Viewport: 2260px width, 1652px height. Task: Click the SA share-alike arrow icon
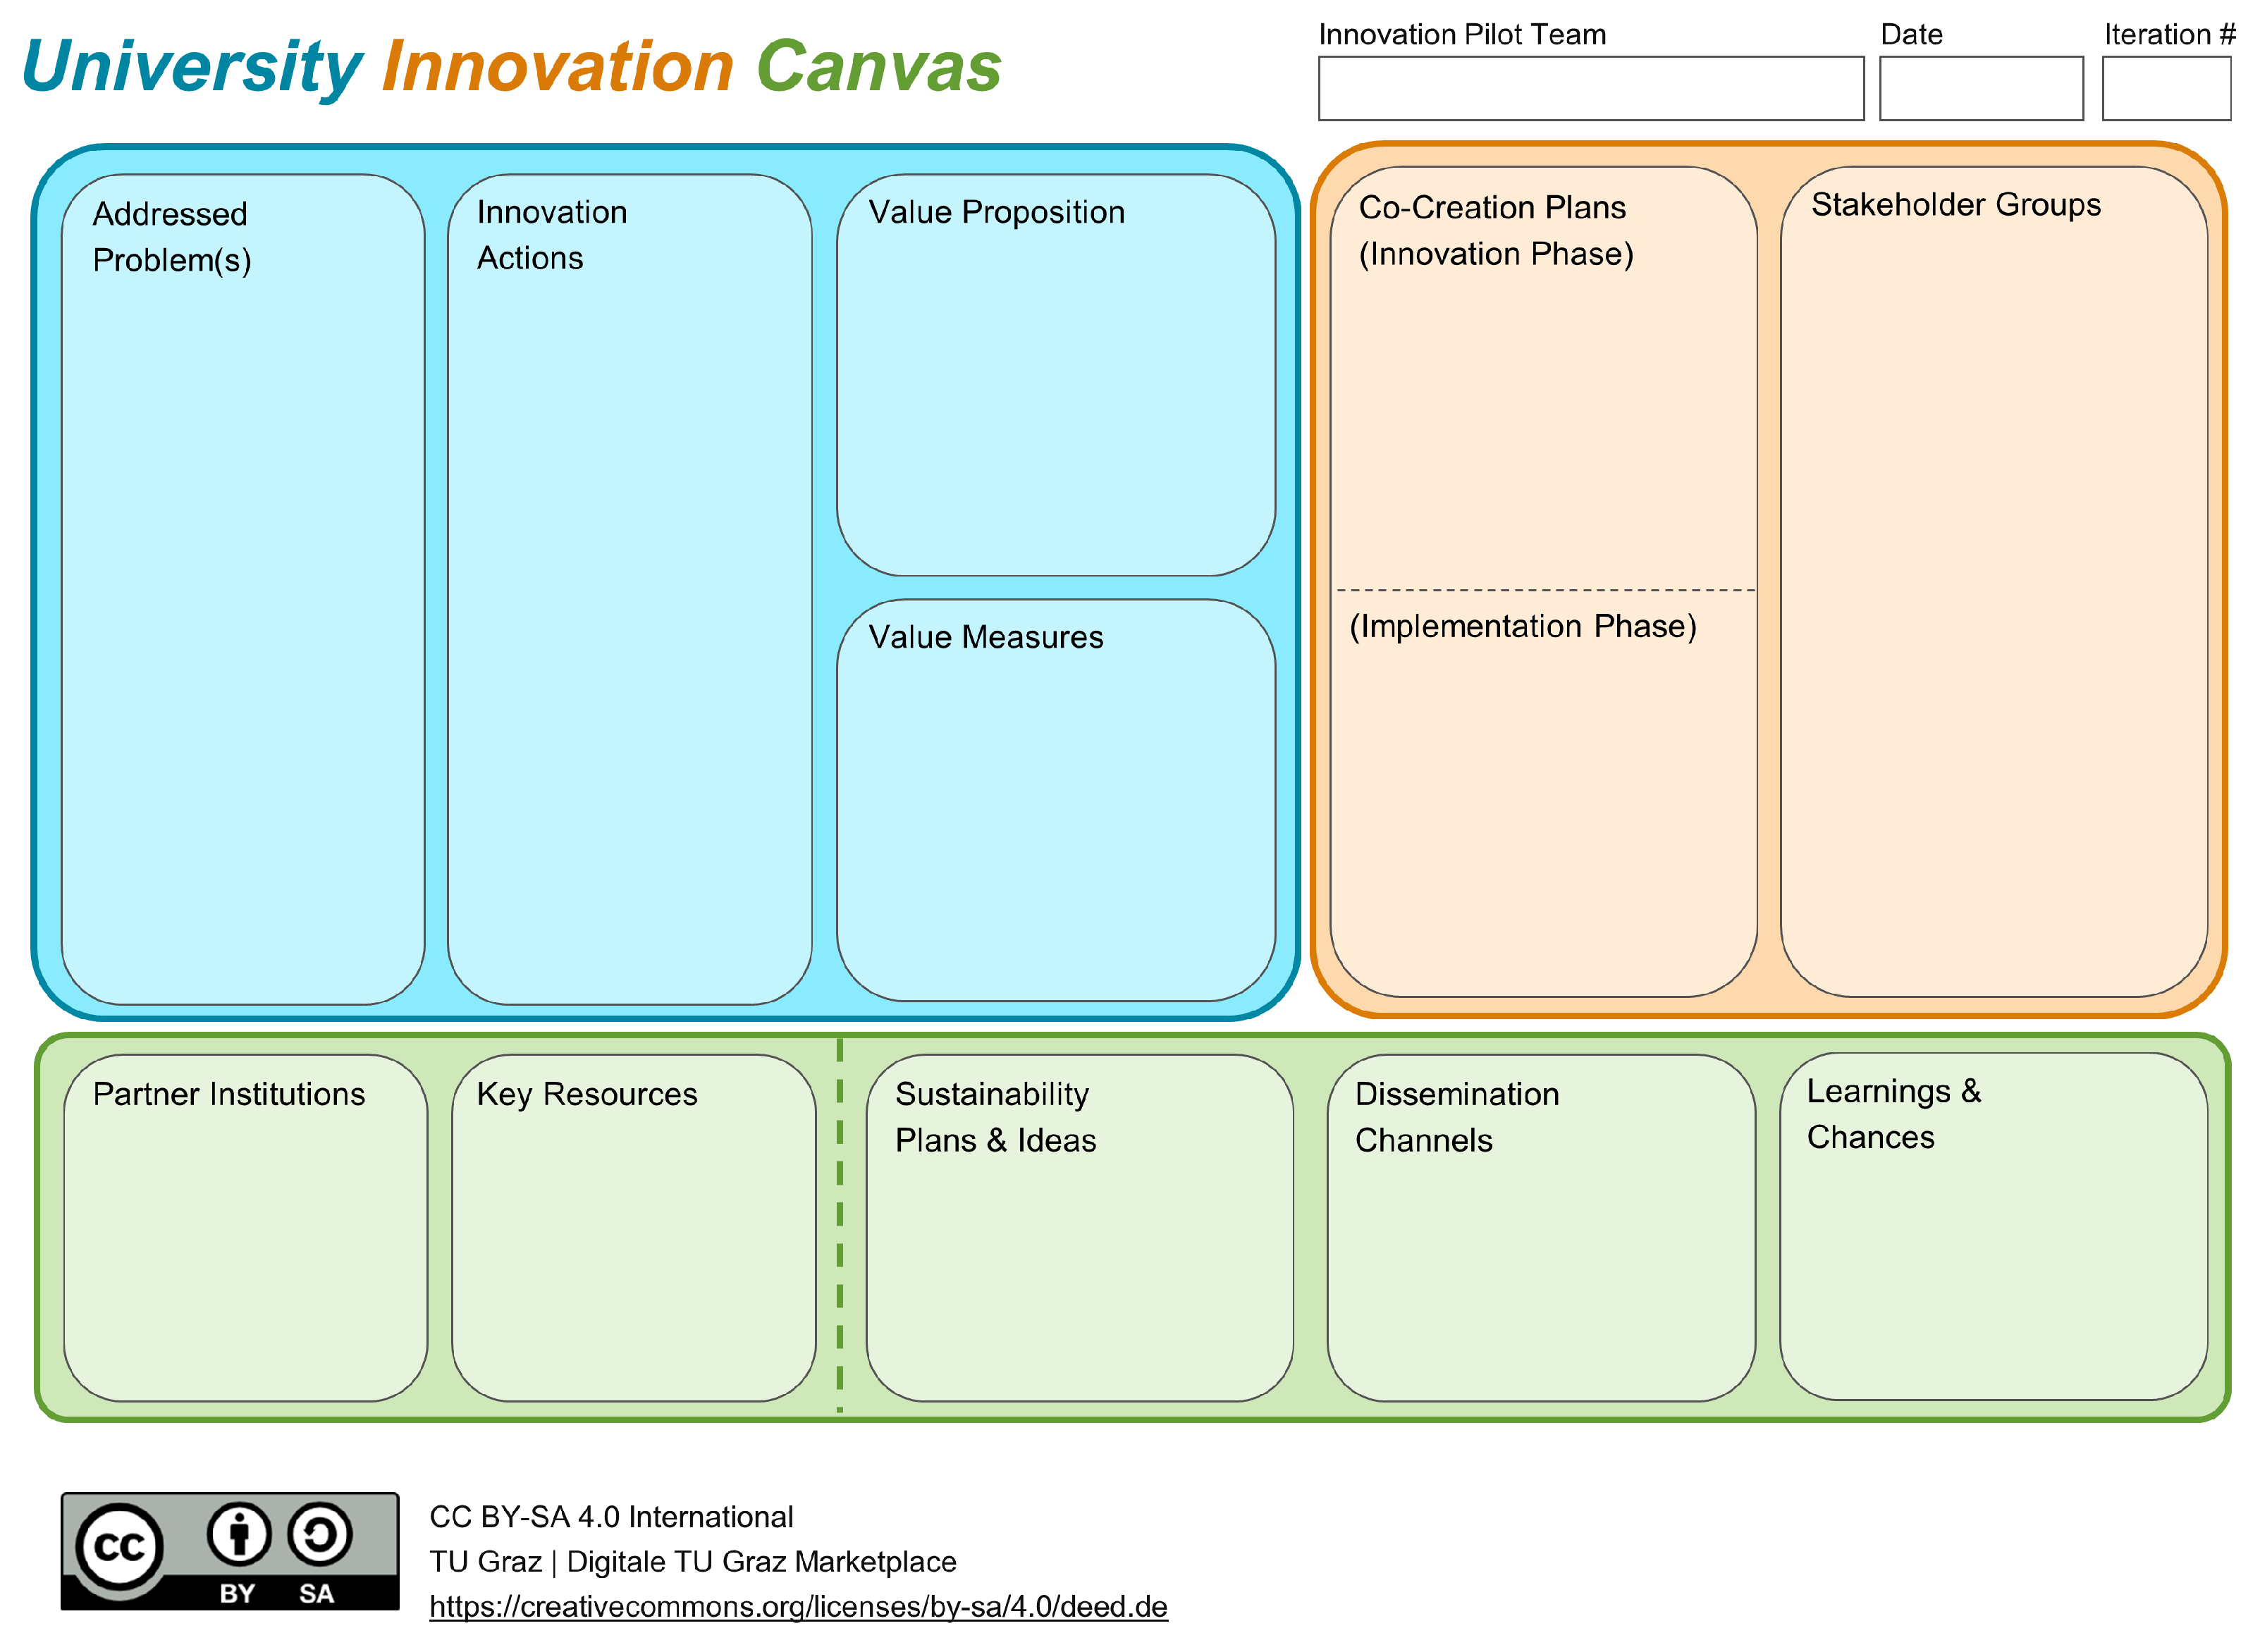click(320, 1534)
